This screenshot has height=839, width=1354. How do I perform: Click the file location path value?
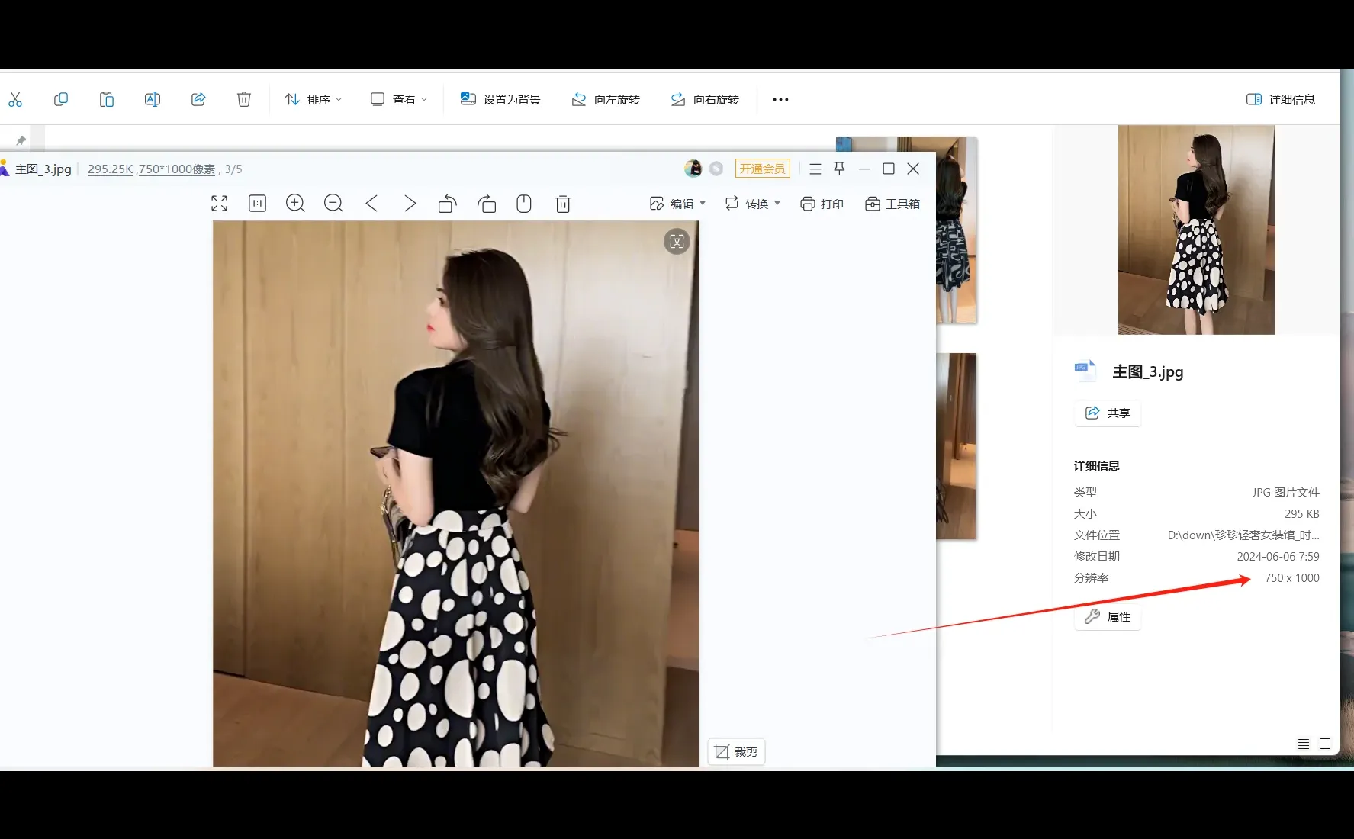pyautogui.click(x=1243, y=535)
